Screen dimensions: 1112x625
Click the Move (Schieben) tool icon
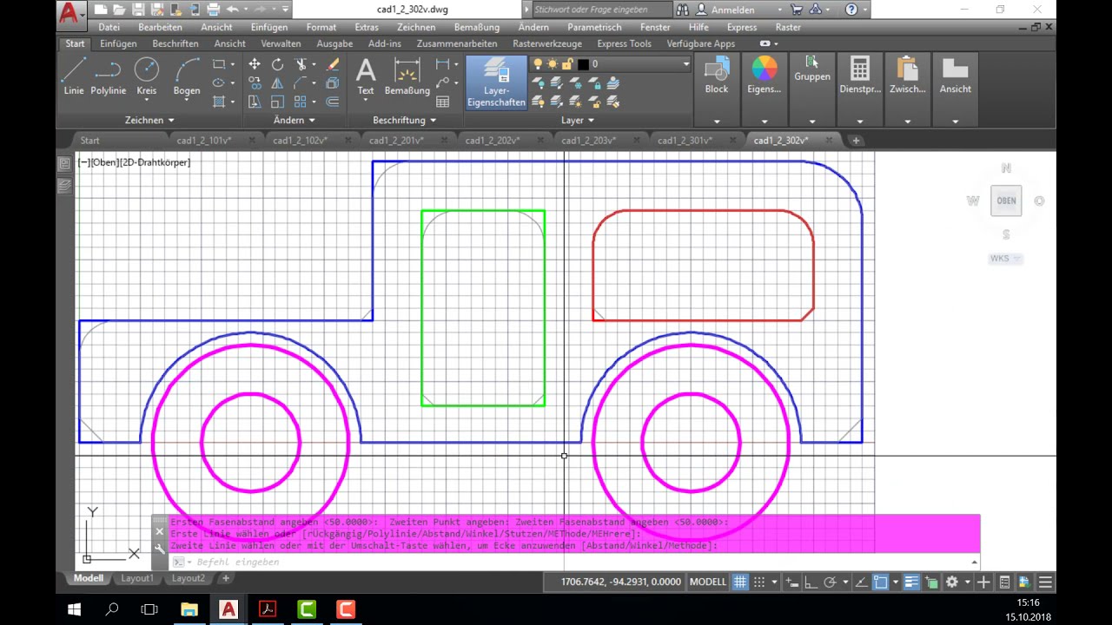pyautogui.click(x=255, y=64)
